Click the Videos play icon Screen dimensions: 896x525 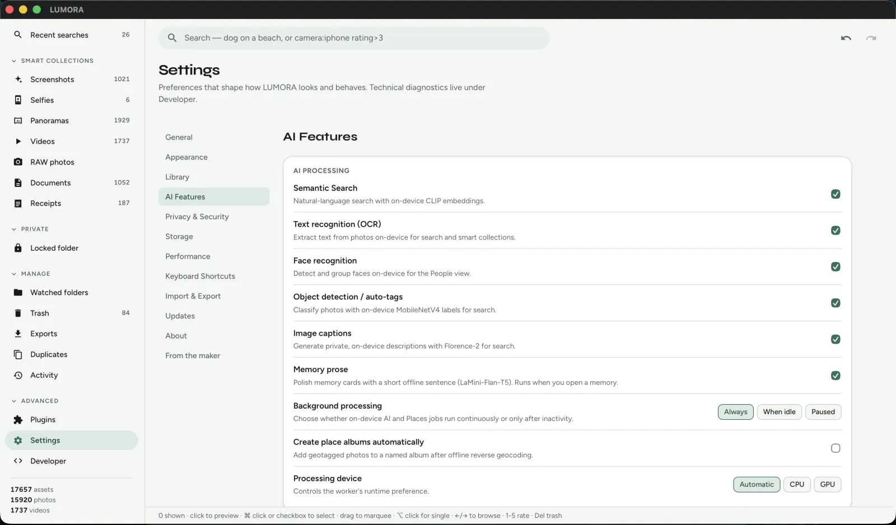click(x=18, y=142)
